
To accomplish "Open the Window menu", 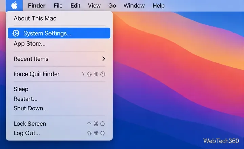I will (134, 6).
